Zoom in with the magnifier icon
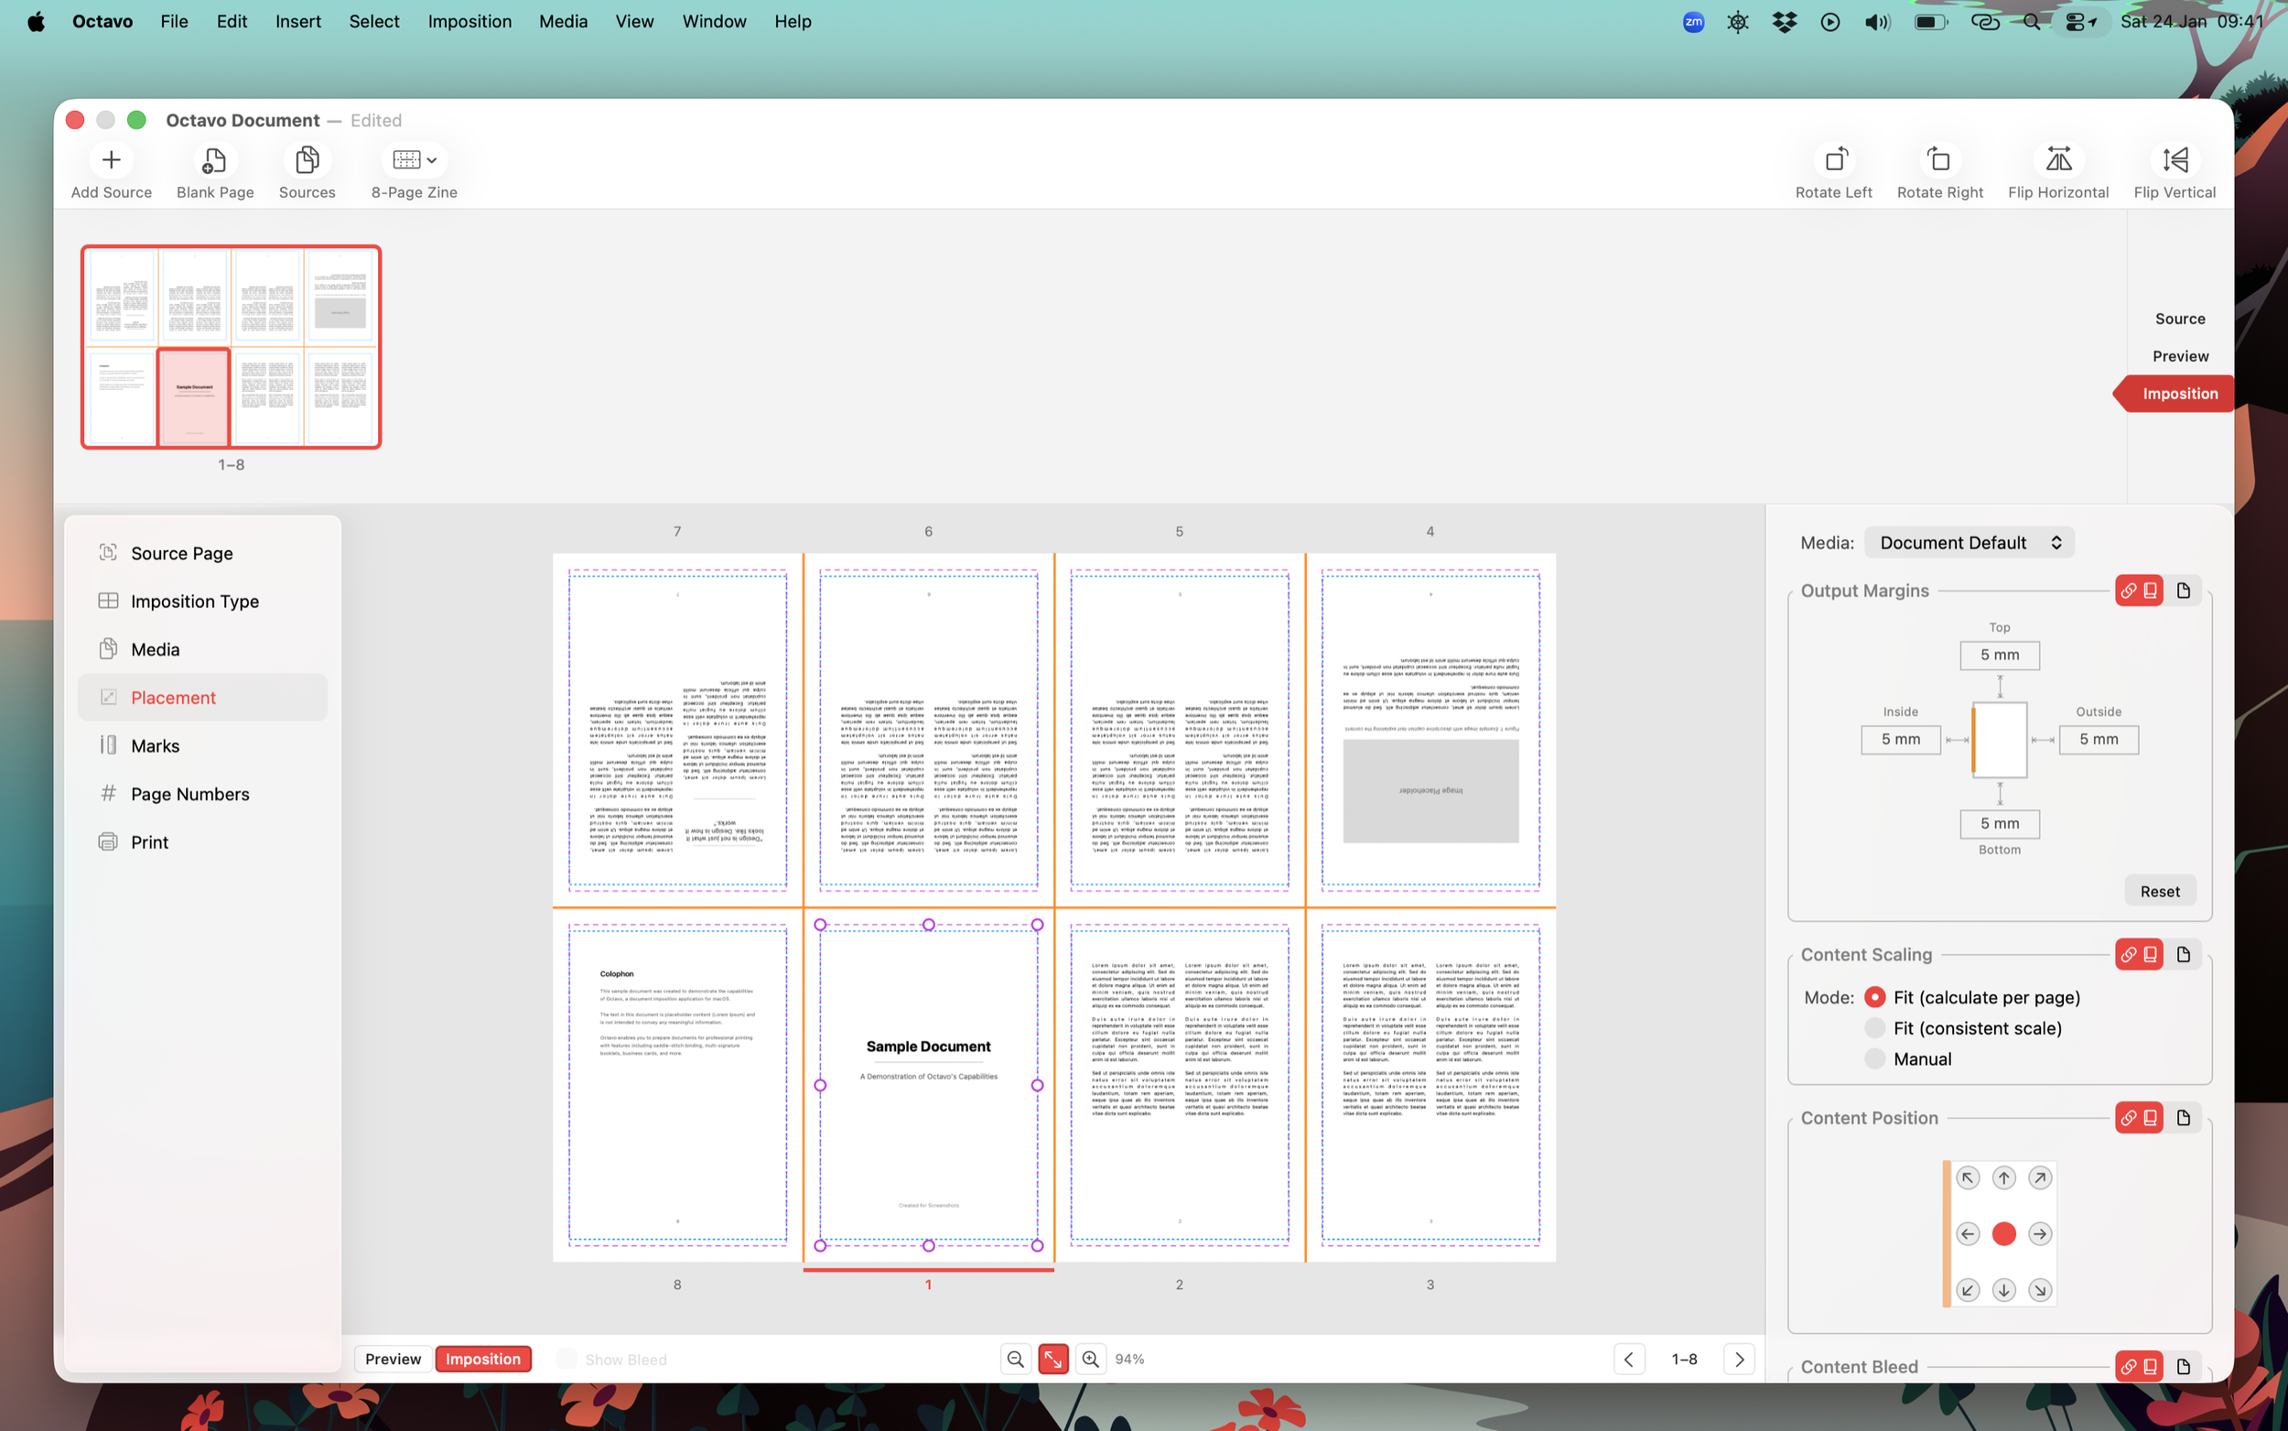Viewport: 2288px width, 1431px height. click(1090, 1358)
